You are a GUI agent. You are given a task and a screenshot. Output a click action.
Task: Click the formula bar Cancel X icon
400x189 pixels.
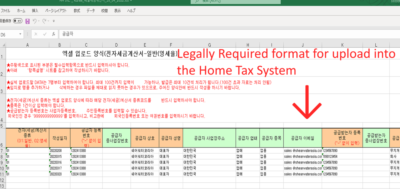pyautogui.click(x=36, y=34)
